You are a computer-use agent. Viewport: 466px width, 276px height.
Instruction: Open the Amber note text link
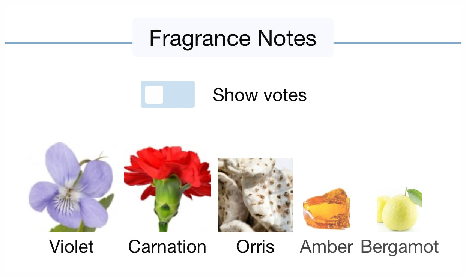coord(326,247)
